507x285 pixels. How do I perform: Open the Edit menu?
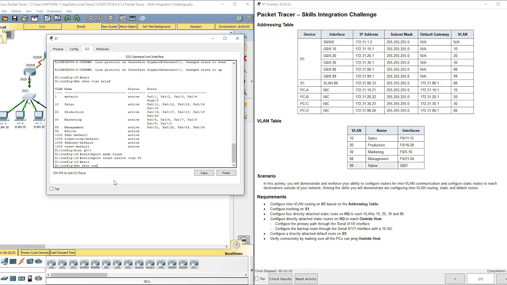click(x=4, y=11)
